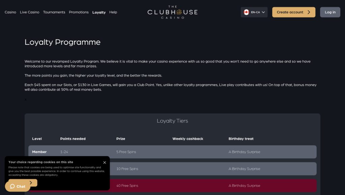
Task: Click the '40 Free Spins' prize
Action: point(127,186)
